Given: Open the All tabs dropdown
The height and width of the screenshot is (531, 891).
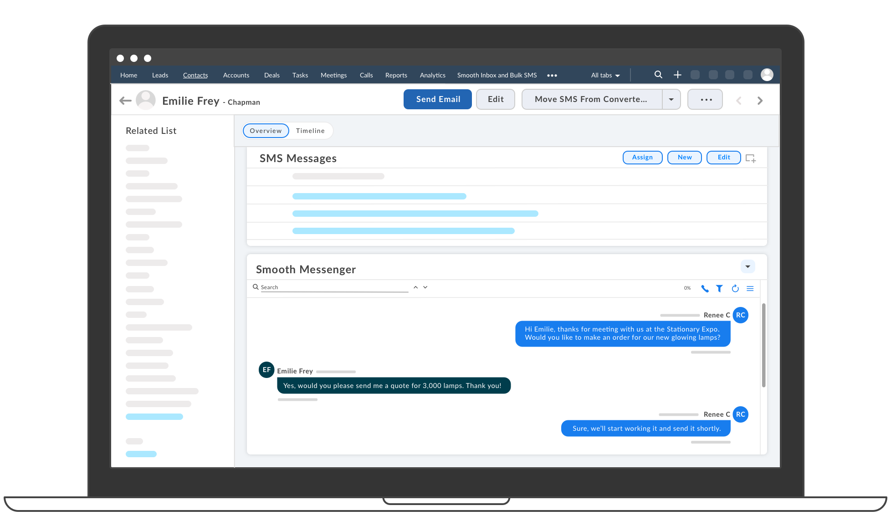Looking at the screenshot, I should pos(605,76).
